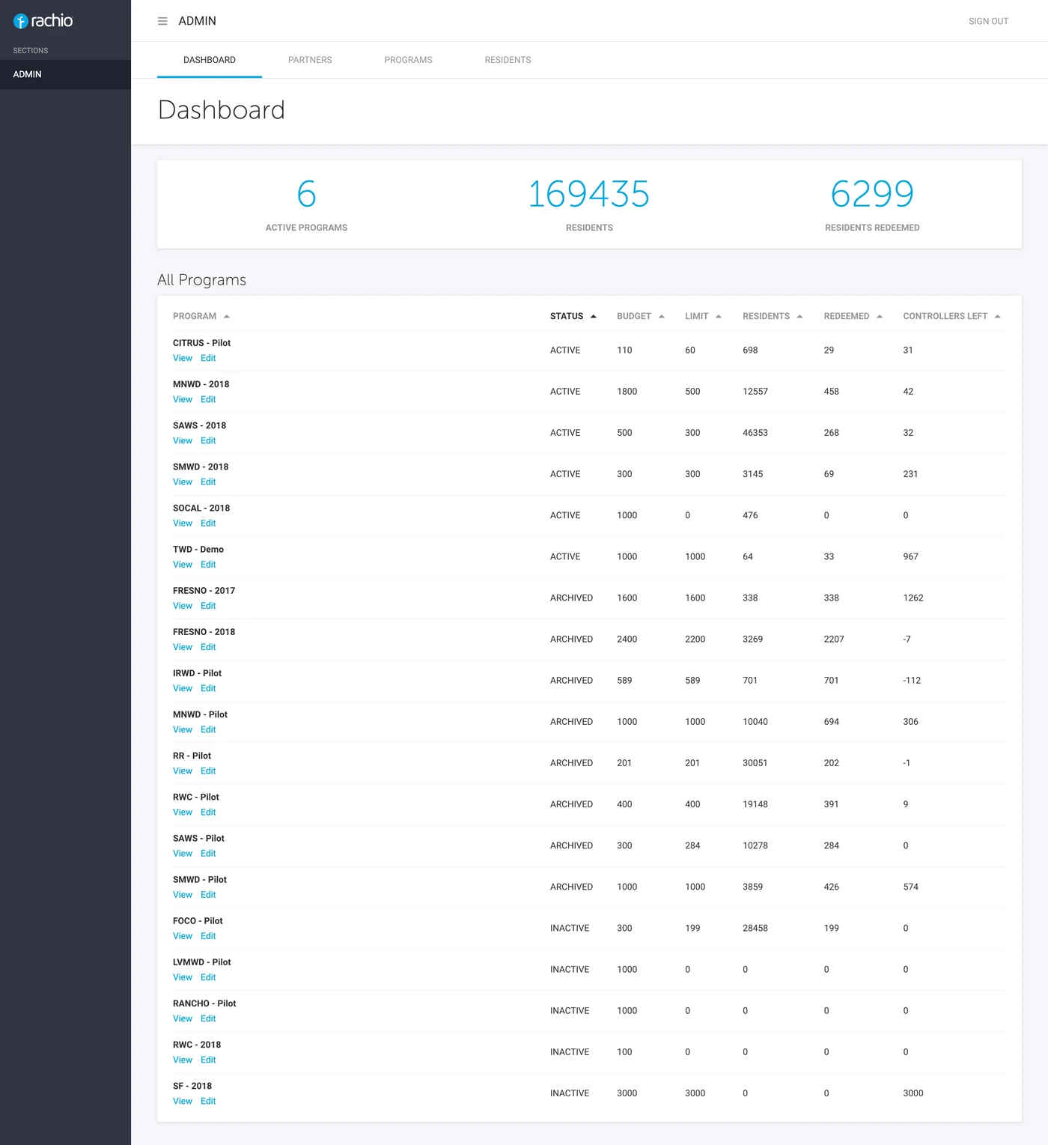This screenshot has width=1048, height=1145.
Task: Edit the RR - Pilot program
Action: [x=208, y=770]
